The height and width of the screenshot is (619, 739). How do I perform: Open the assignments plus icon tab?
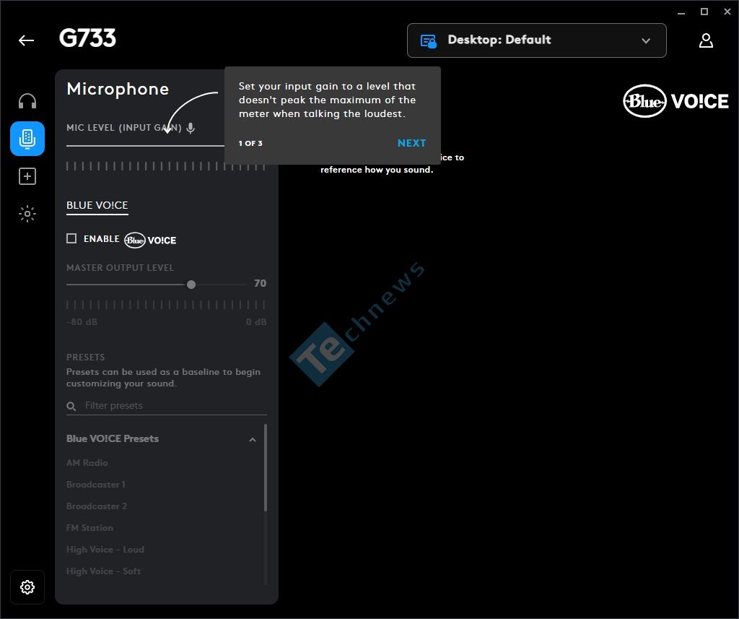click(27, 176)
